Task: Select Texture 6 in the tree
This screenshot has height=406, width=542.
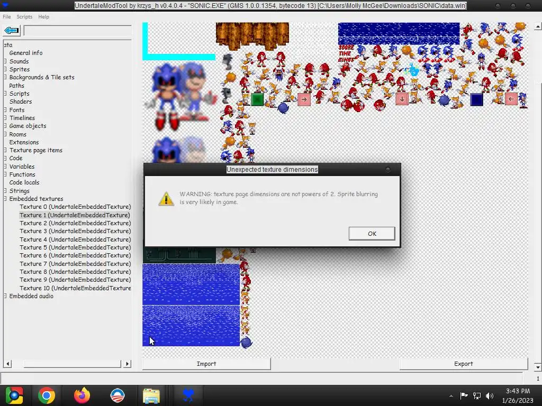Action: pos(75,255)
